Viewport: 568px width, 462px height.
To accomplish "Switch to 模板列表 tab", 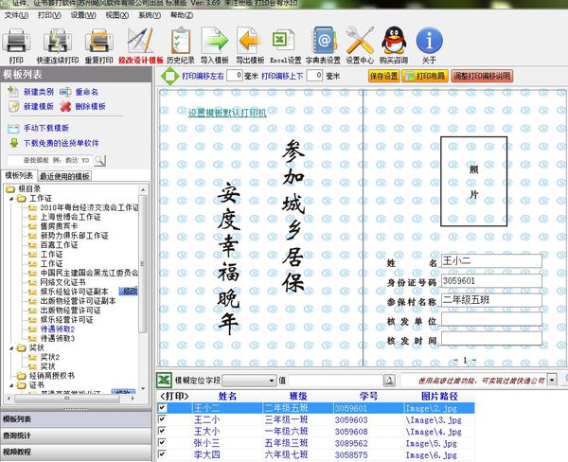I will pos(19,176).
